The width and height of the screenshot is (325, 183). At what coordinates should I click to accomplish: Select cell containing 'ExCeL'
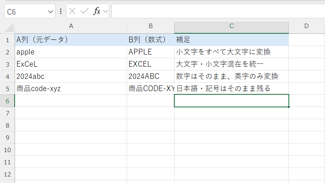71,64
